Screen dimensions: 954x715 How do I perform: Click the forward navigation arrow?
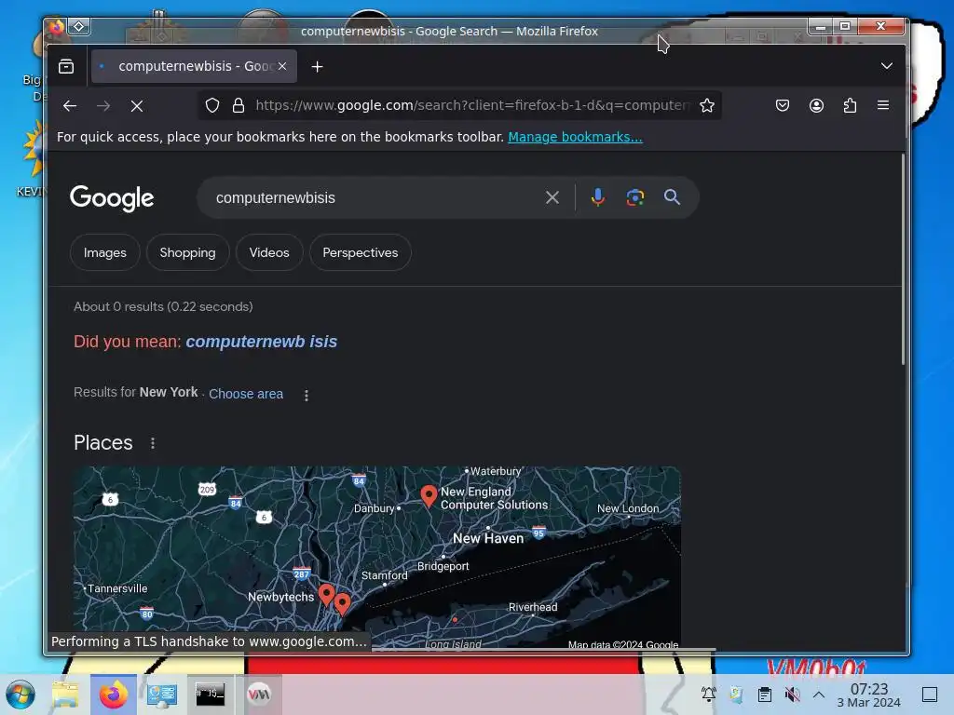pyautogui.click(x=103, y=106)
